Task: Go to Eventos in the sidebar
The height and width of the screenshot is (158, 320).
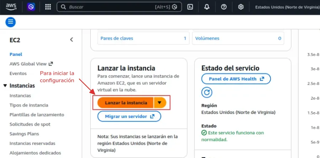Action: pyautogui.click(x=18, y=74)
